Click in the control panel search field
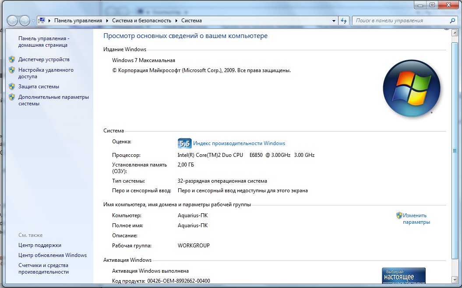The width and height of the screenshot is (462, 288). [401, 21]
